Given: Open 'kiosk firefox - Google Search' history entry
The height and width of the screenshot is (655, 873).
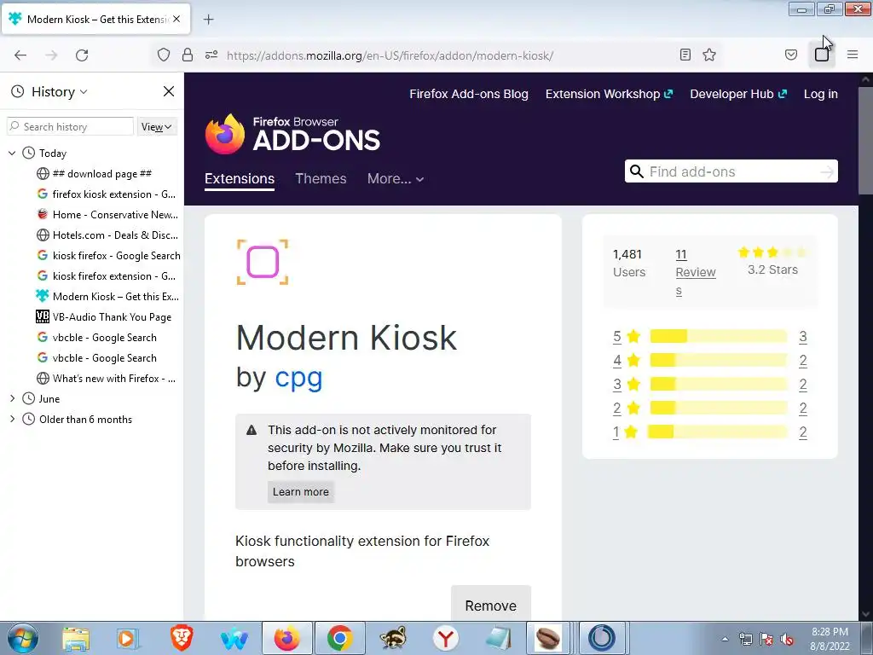Looking at the screenshot, I should click(x=108, y=256).
